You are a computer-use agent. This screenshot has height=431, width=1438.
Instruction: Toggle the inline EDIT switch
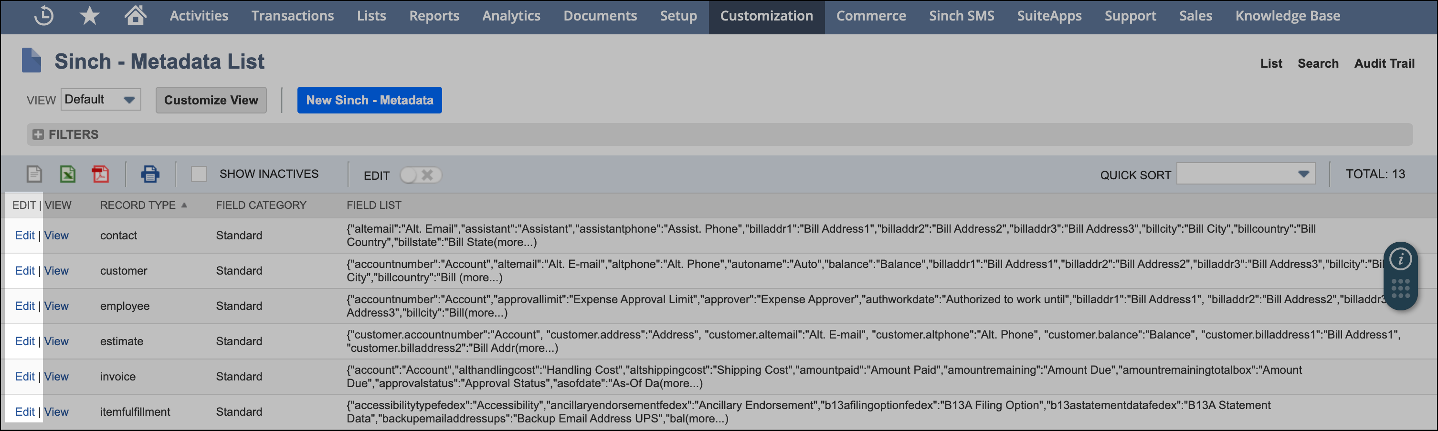(x=420, y=175)
